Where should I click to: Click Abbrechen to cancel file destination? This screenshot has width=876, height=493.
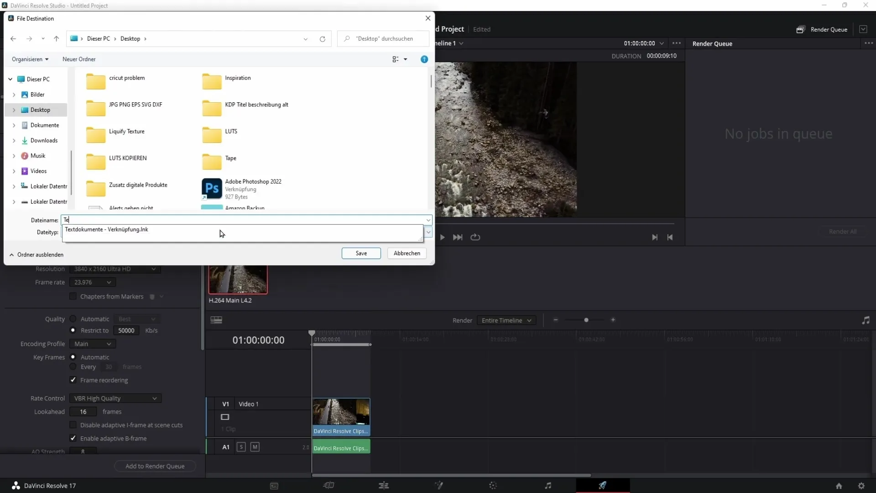pyautogui.click(x=407, y=253)
